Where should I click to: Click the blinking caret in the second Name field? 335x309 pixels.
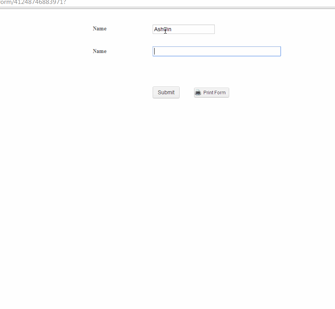(155, 51)
